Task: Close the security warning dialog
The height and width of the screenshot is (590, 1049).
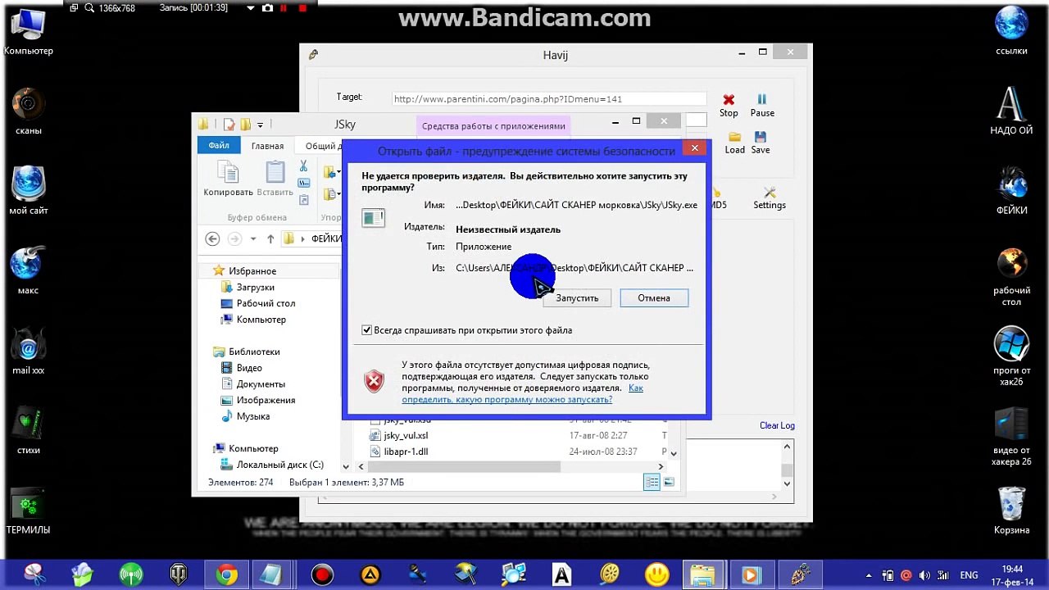Action: (x=694, y=148)
